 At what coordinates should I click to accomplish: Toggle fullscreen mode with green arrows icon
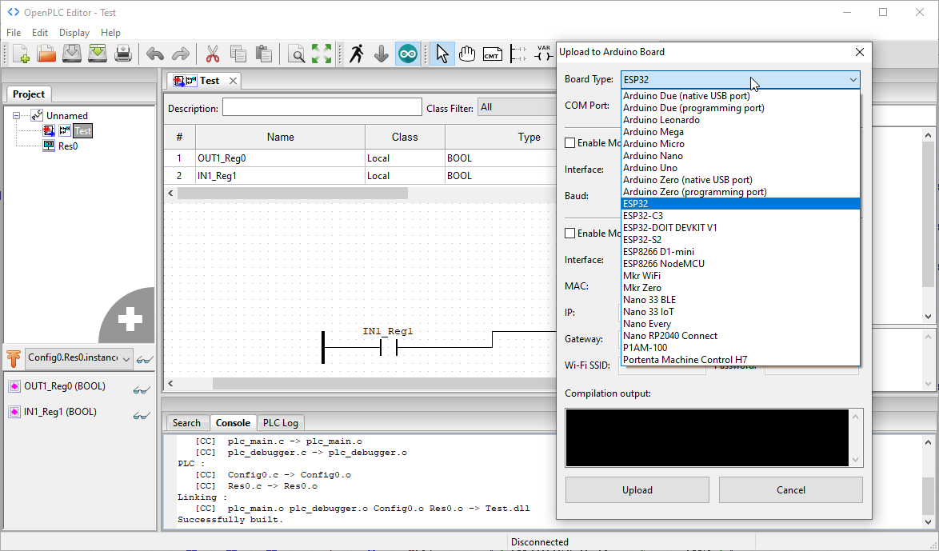[321, 54]
